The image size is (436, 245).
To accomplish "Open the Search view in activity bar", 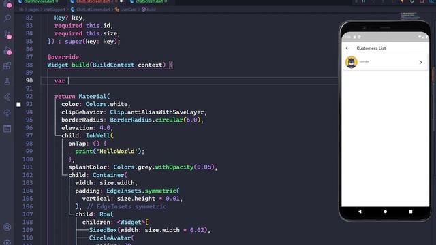I will (7, 18).
